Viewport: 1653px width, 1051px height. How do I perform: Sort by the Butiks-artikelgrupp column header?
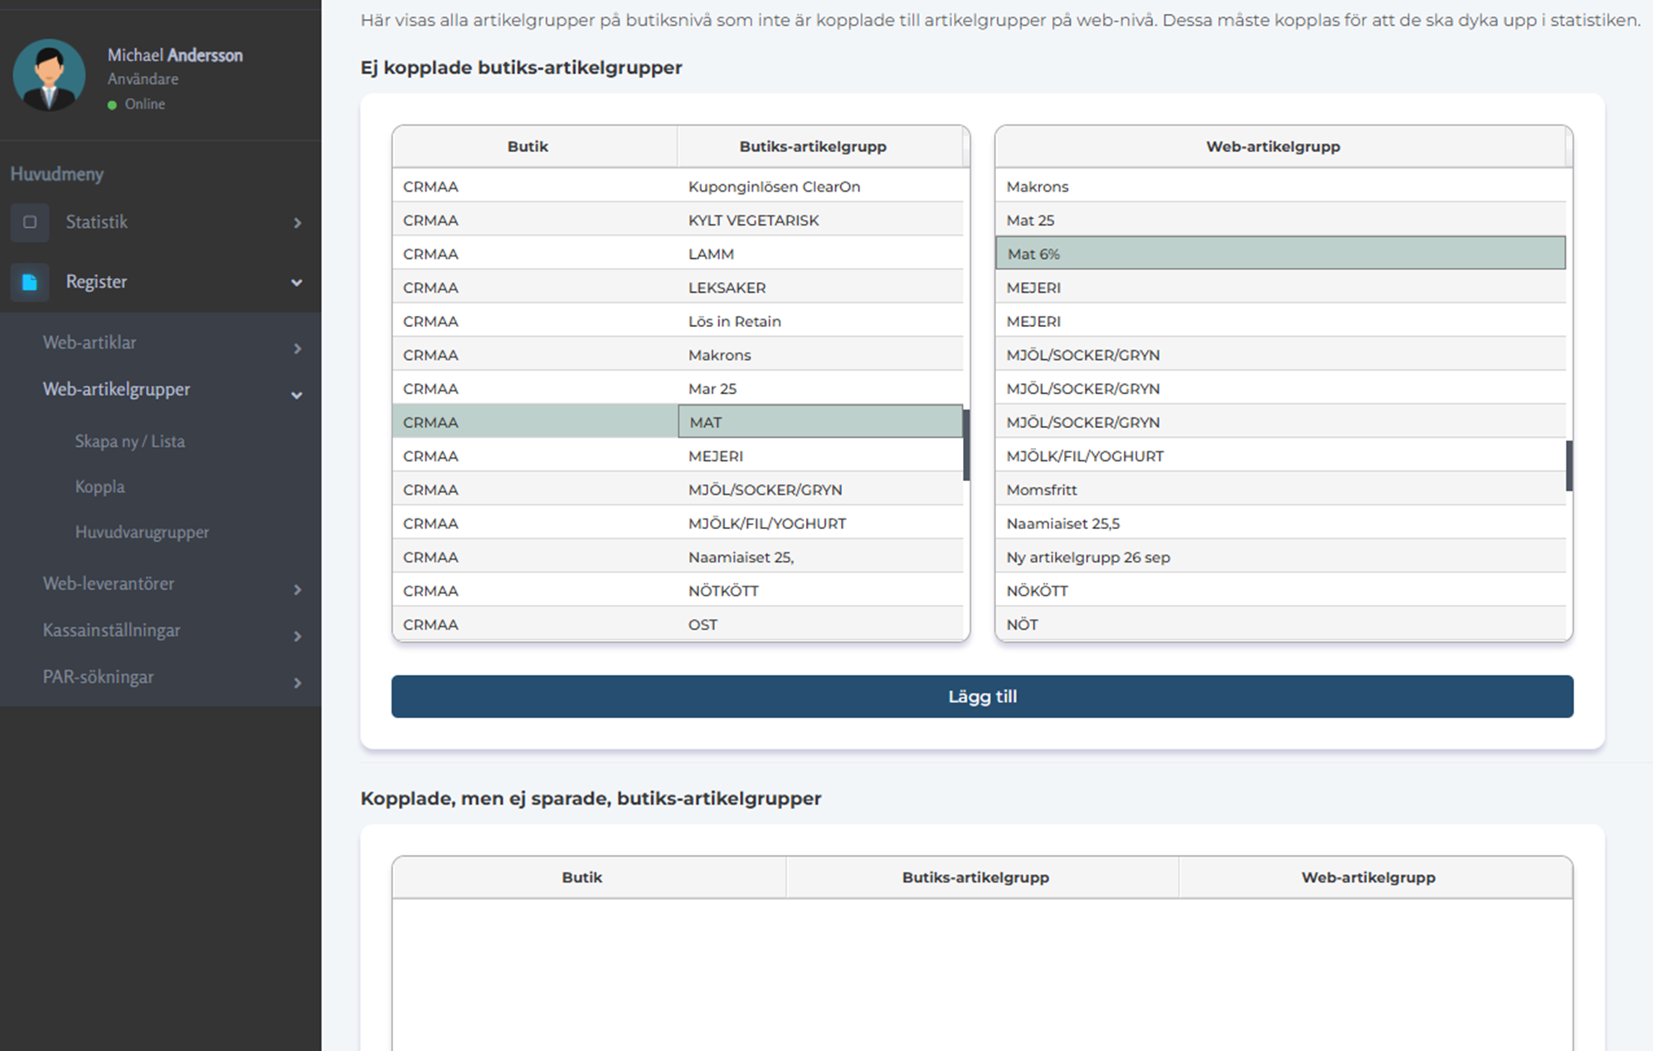coord(812,147)
